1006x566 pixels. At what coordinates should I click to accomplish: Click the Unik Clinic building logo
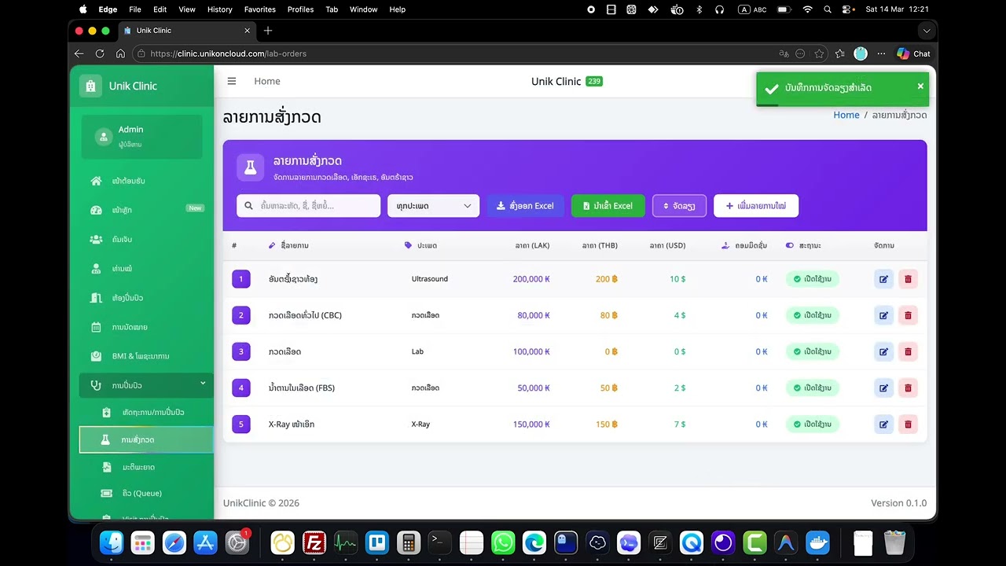pyautogui.click(x=90, y=86)
